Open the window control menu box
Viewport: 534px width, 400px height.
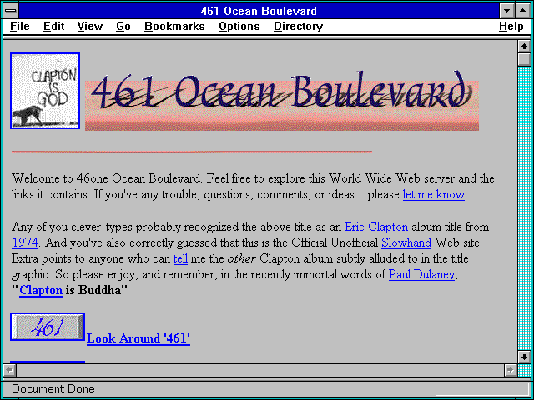click(11, 11)
